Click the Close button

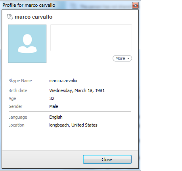pos(107,159)
